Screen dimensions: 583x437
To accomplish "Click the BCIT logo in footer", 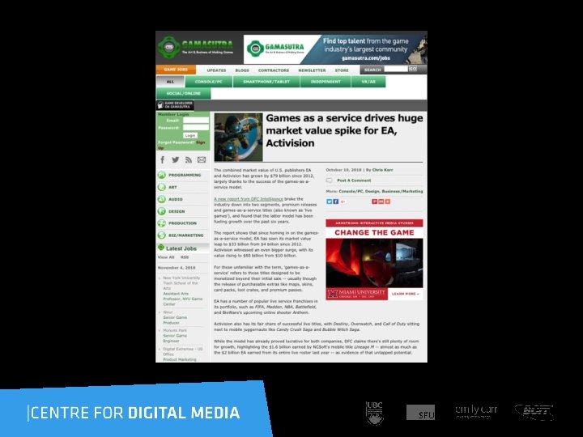I will pyautogui.click(x=534, y=412).
